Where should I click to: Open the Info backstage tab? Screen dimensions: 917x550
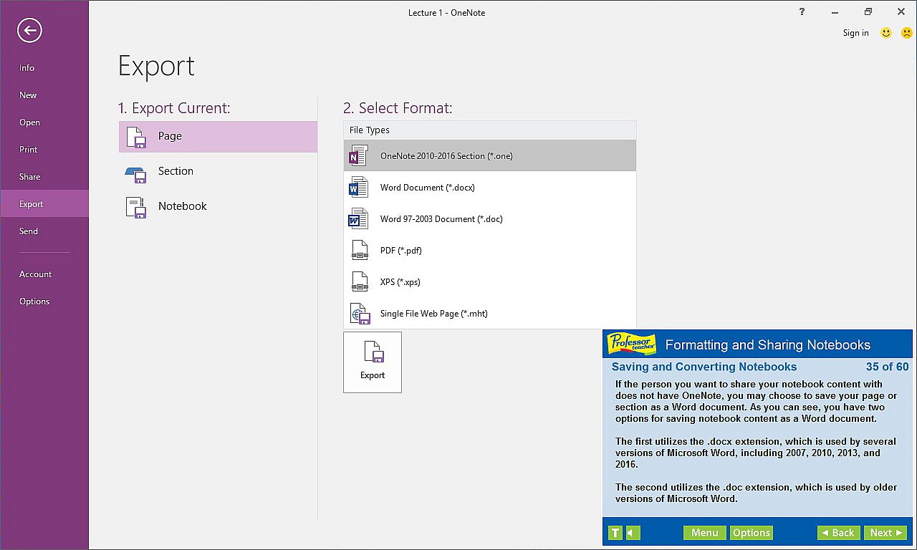pos(44,68)
